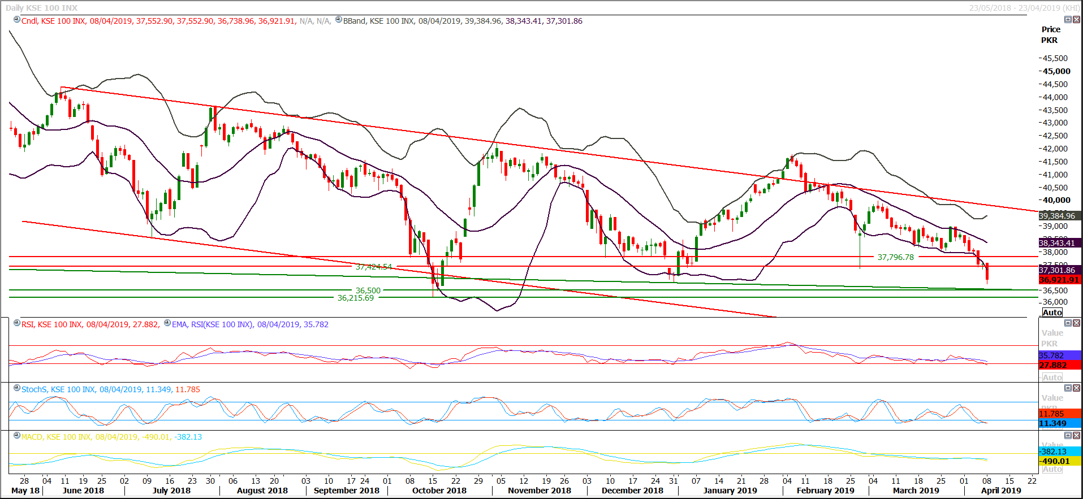Click the 35.782 EMA value tag
Viewport: 1083px width, 499px height.
click(x=1060, y=355)
